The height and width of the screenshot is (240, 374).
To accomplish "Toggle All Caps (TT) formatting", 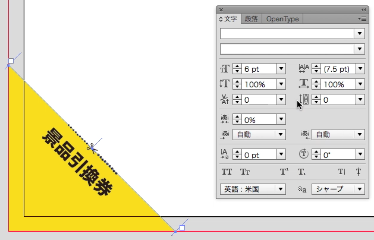I will point(227,172).
